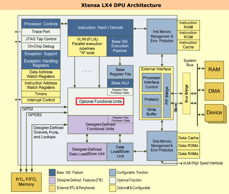Click the Base ISA Feature legend swatch
The width and height of the screenshot is (229, 194).
coord(52,172)
